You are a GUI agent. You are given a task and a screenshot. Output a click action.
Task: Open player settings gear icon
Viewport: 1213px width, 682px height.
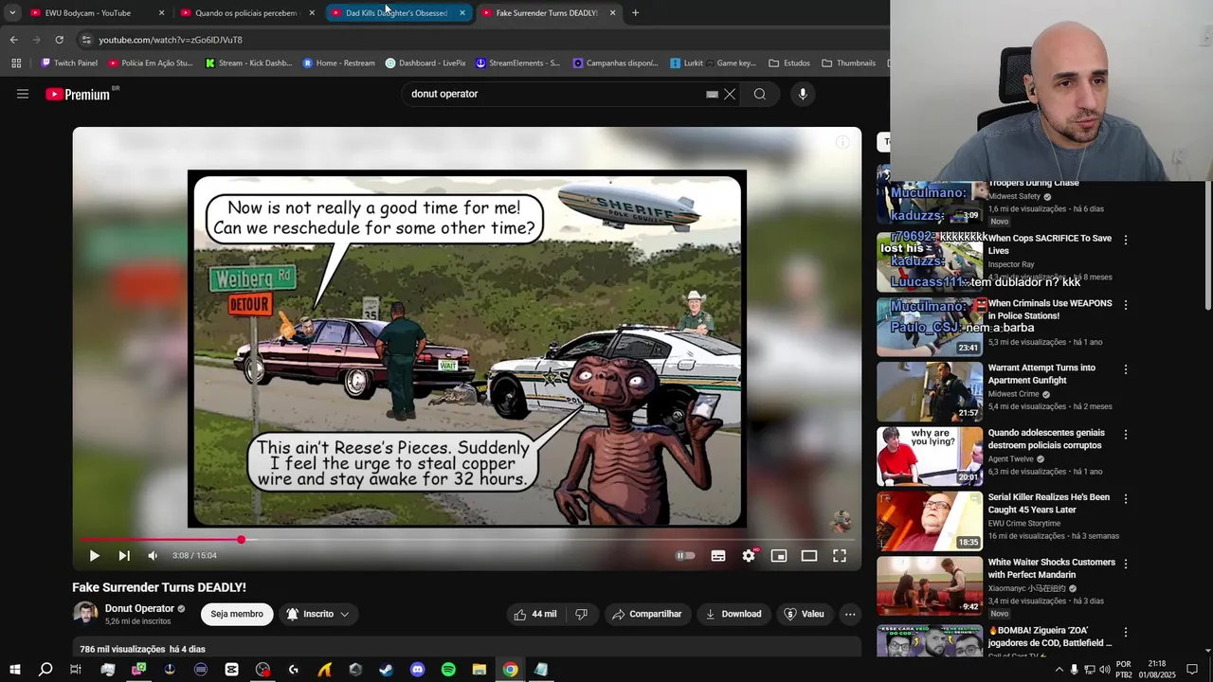pyautogui.click(x=749, y=556)
